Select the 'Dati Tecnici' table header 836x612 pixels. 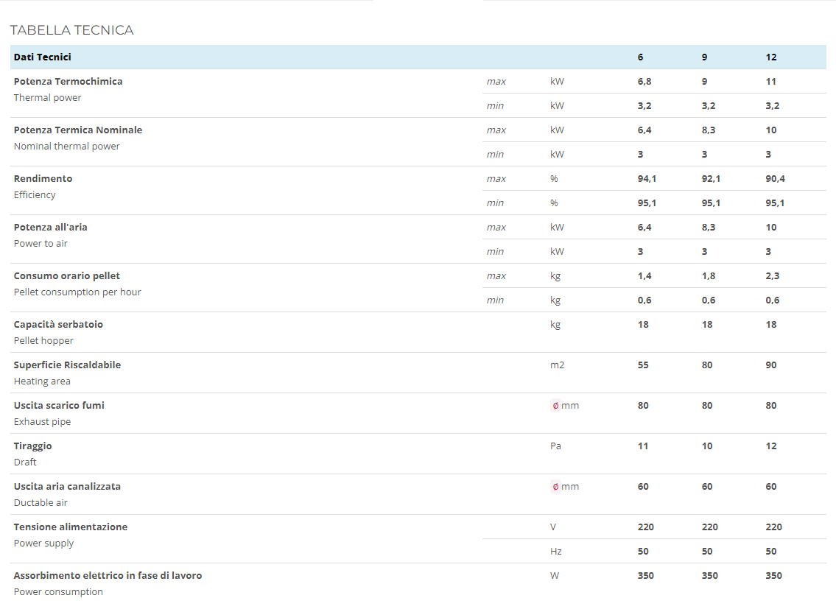click(43, 57)
